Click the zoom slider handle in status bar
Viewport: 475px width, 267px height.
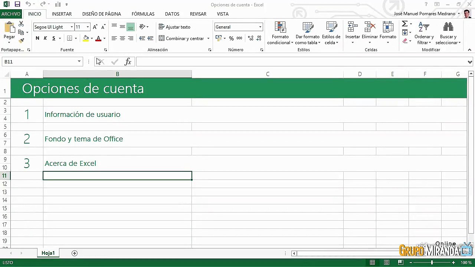click(x=432, y=263)
